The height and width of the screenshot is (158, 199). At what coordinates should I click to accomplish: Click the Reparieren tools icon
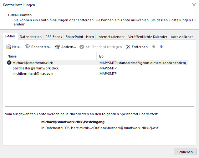(28, 47)
